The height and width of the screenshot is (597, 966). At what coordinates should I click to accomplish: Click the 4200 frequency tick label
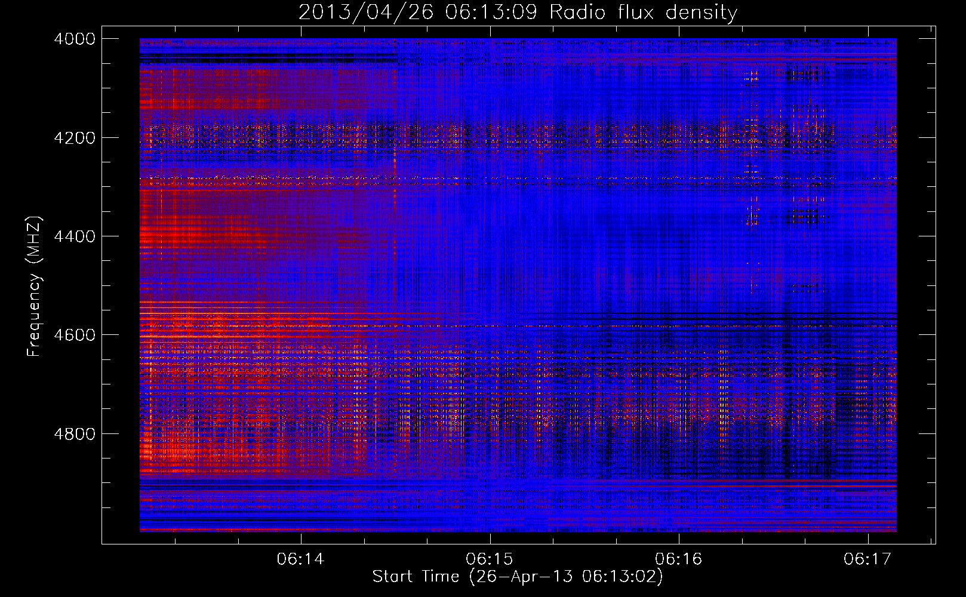(x=75, y=138)
